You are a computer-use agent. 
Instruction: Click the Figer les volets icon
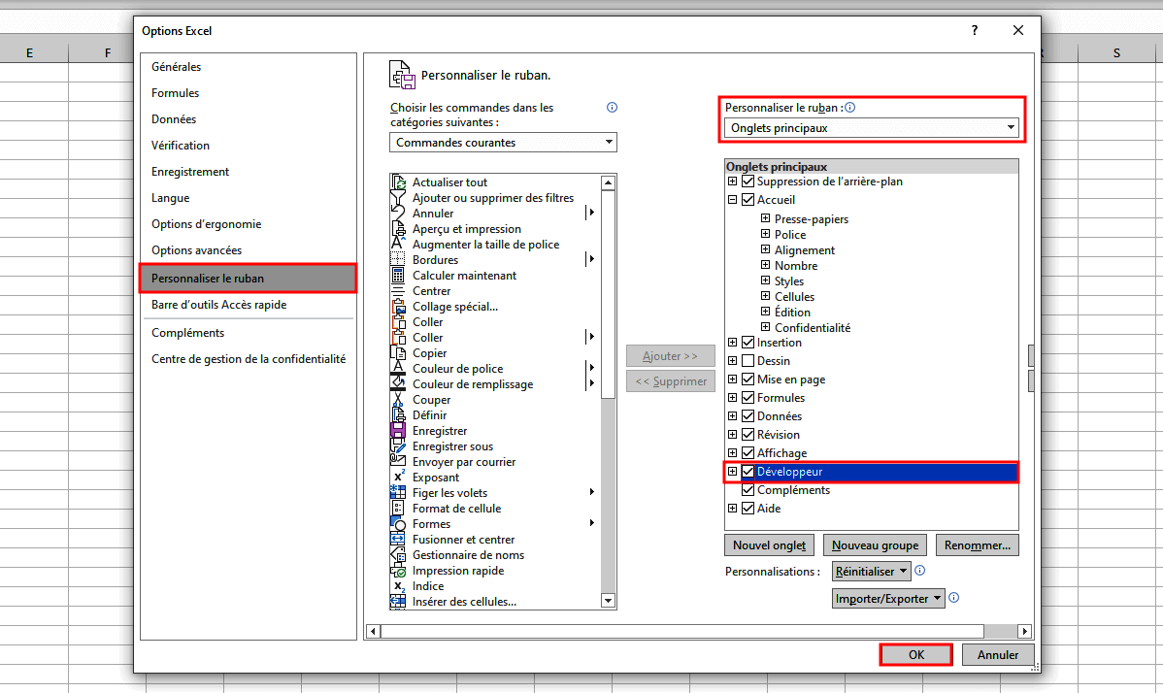coord(397,493)
